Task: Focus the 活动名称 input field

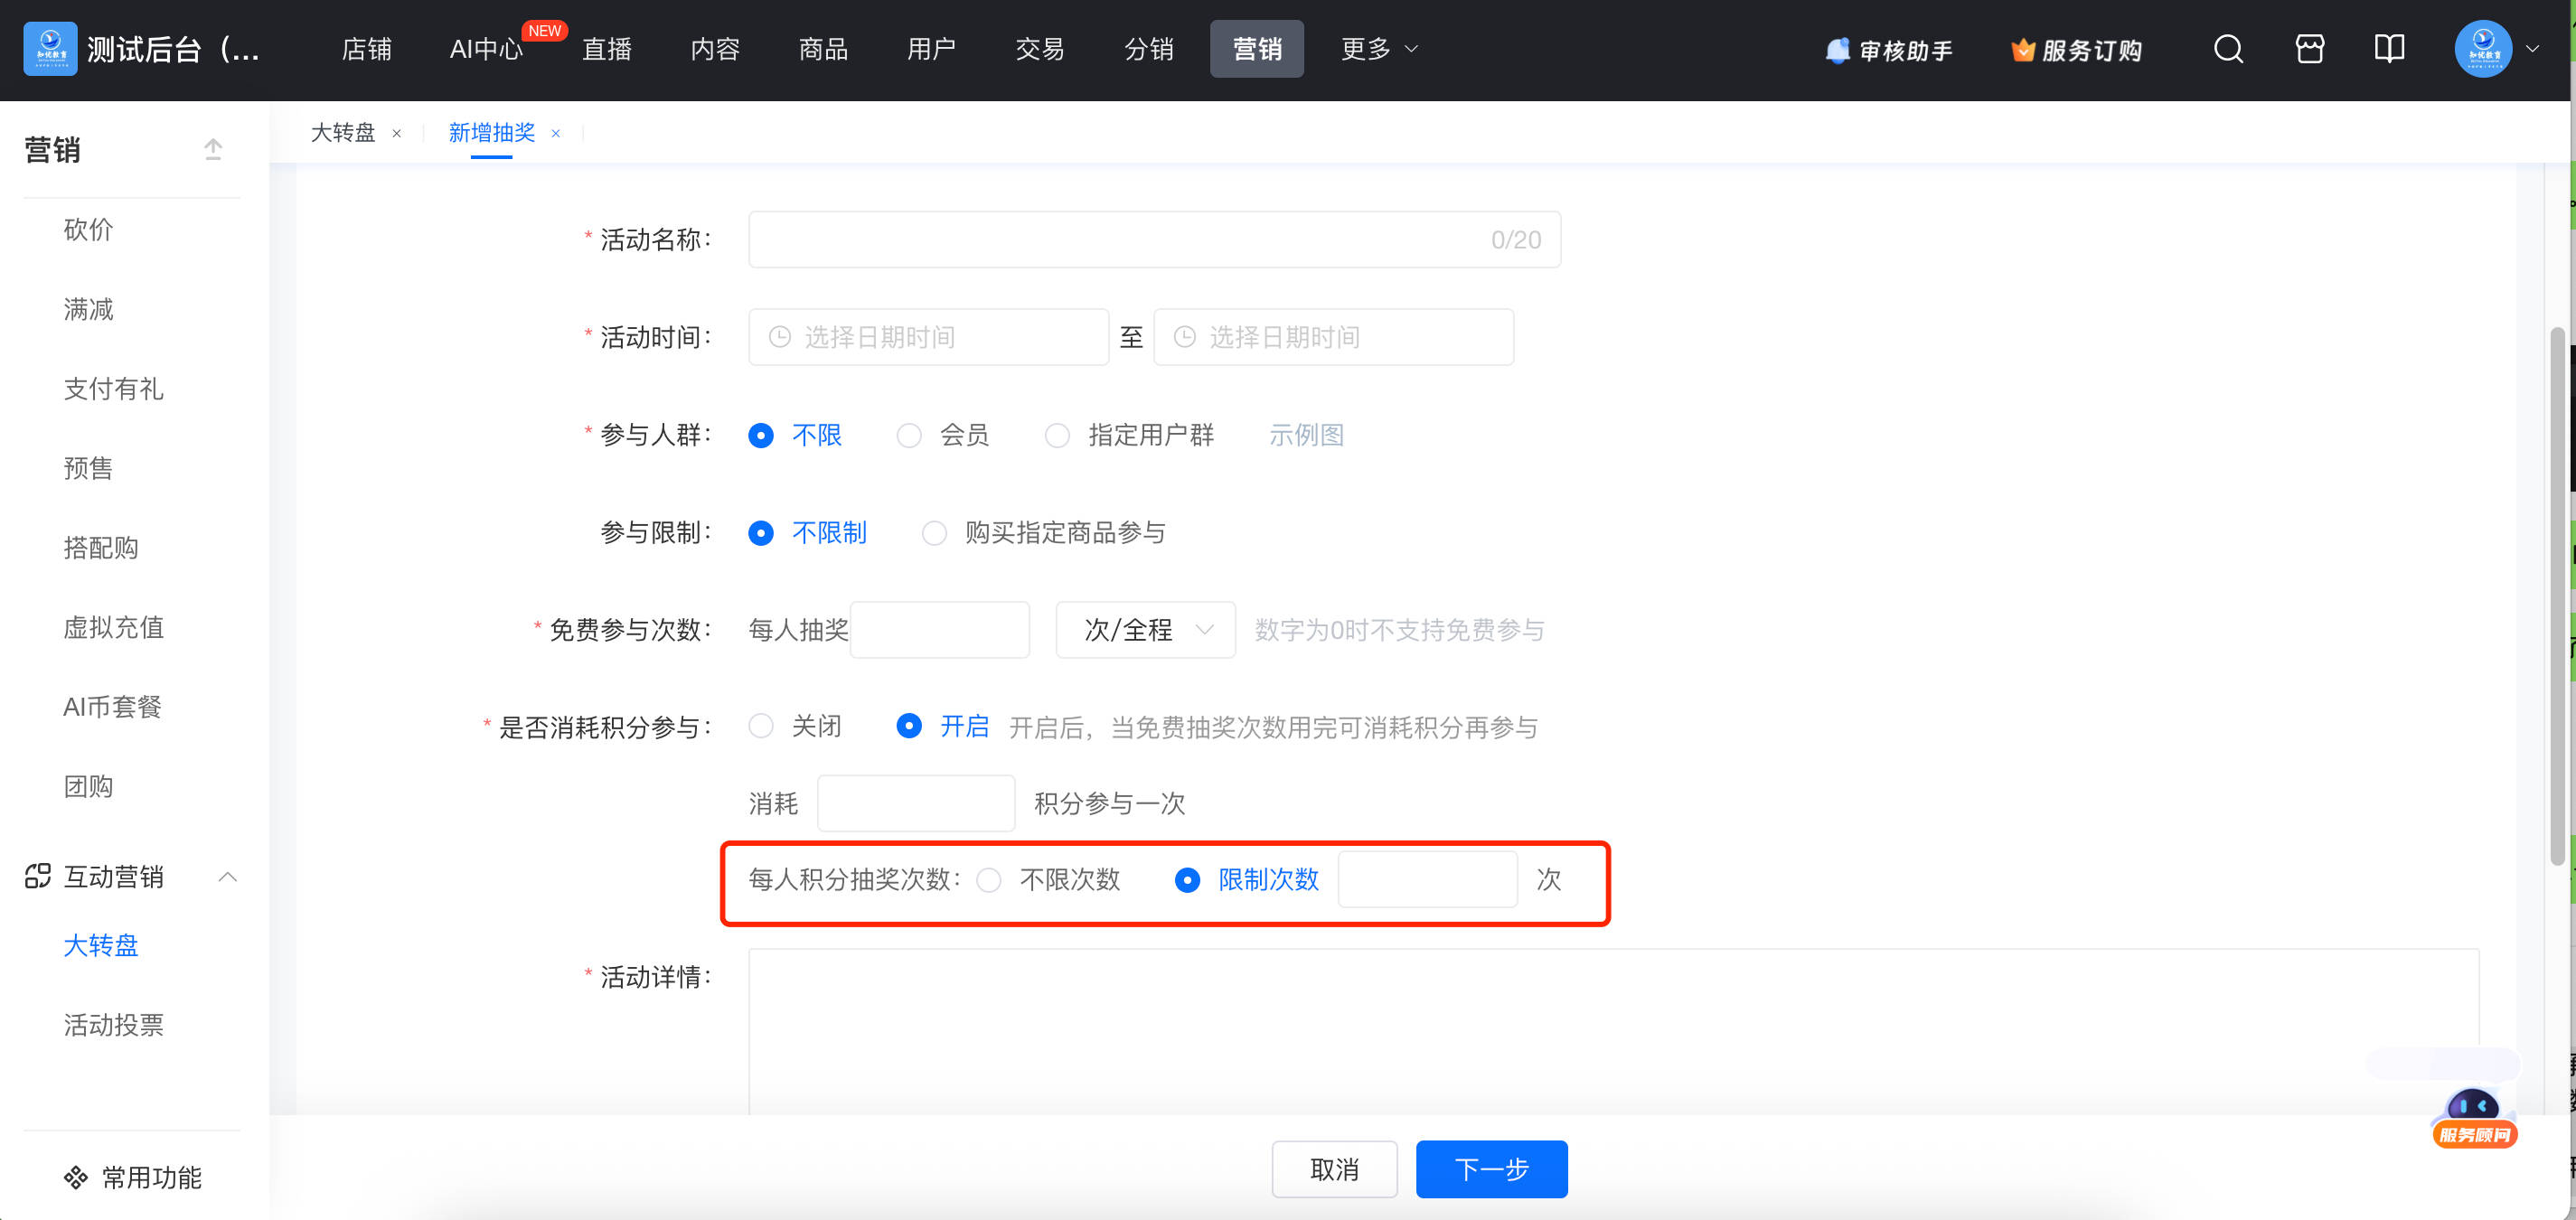Action: (x=1154, y=240)
